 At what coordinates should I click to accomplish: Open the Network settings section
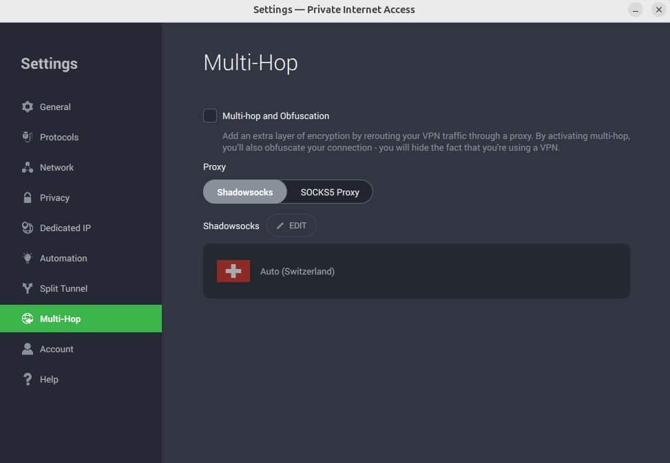pos(81,167)
